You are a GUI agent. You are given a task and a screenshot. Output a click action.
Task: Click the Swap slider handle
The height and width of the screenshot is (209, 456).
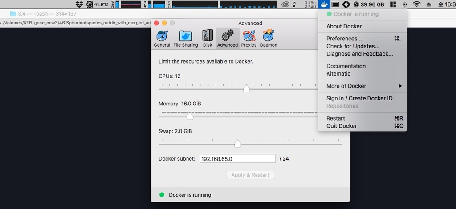tap(238, 143)
